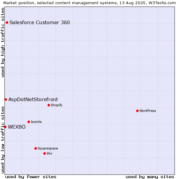Image resolution: width=179 pixels, height=179 pixels.
Task: Click the WordPress red marker
Action: (137, 111)
